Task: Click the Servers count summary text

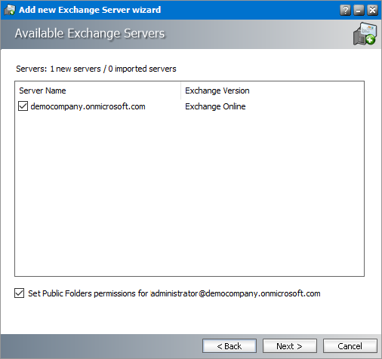Action: pyautogui.click(x=96, y=69)
